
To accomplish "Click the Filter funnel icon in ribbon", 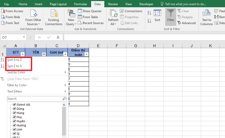I will click(171, 13).
